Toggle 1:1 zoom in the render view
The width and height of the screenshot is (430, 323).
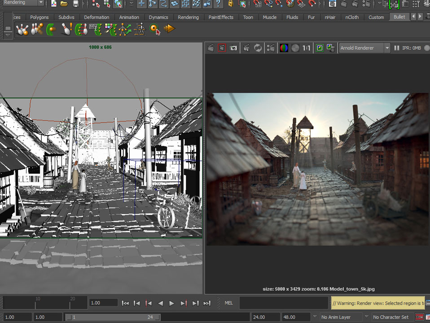pos(306,48)
